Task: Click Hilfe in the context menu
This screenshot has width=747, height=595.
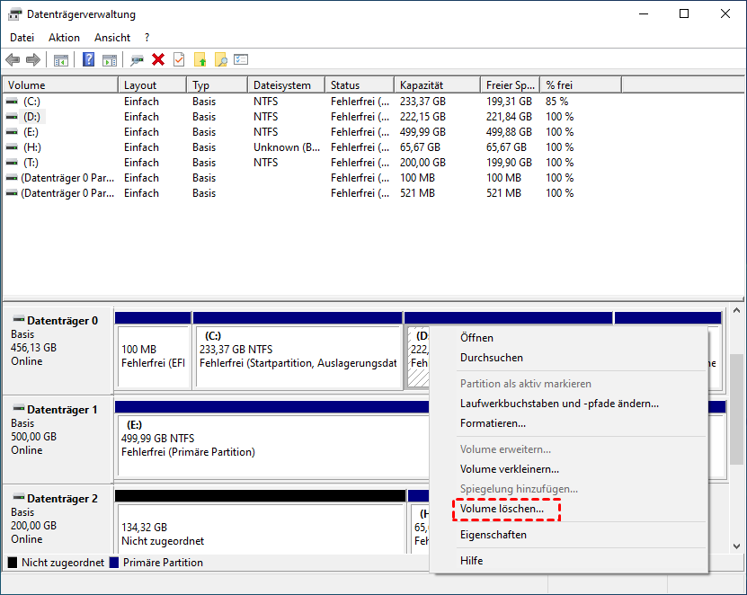Action: pyautogui.click(x=569, y=561)
